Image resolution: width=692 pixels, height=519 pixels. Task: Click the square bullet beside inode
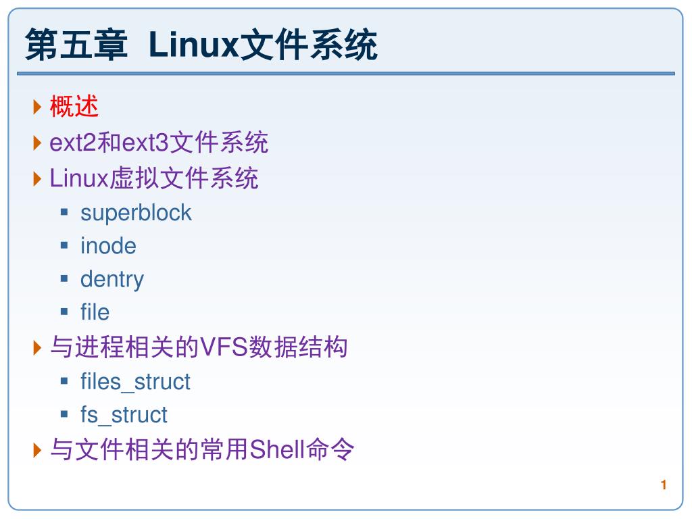pos(64,245)
